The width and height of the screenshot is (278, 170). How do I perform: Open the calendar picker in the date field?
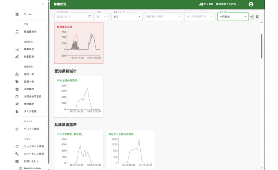[x=90, y=17]
